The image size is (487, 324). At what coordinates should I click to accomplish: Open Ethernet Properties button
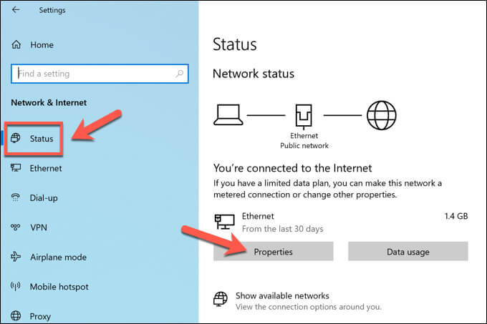273,252
